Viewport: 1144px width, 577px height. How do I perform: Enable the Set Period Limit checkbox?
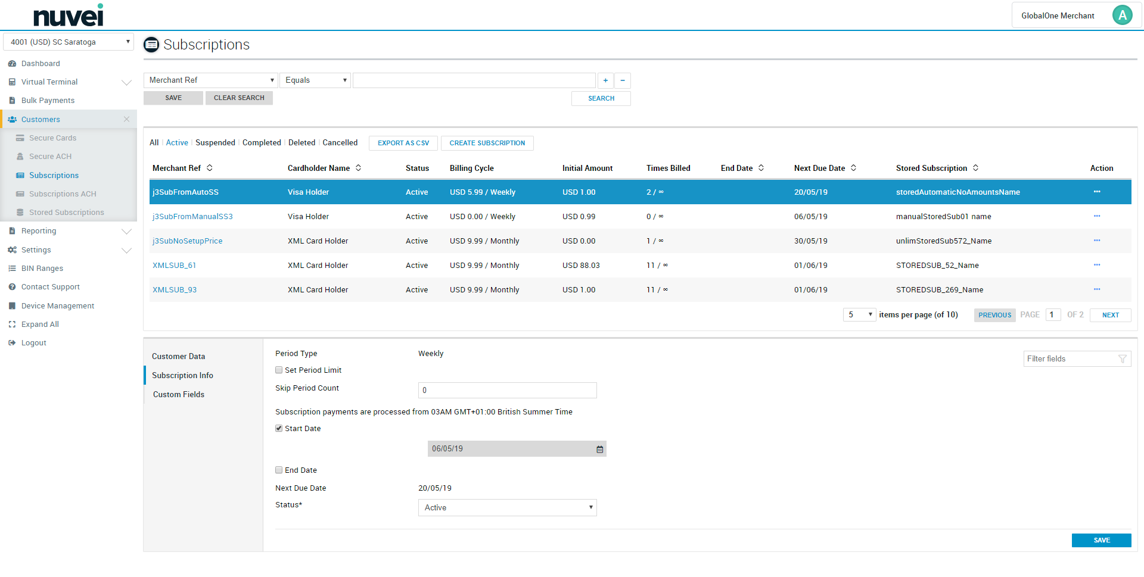click(279, 370)
